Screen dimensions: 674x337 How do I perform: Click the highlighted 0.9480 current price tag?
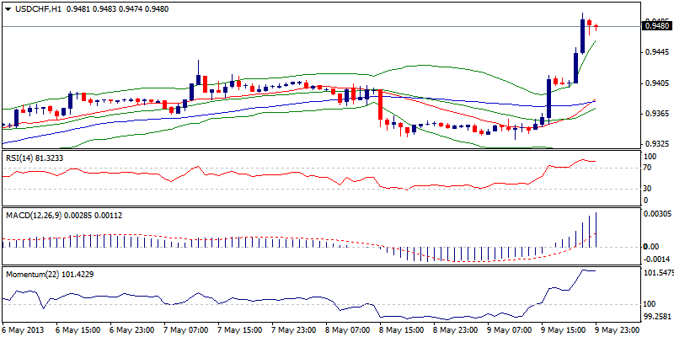pos(656,26)
